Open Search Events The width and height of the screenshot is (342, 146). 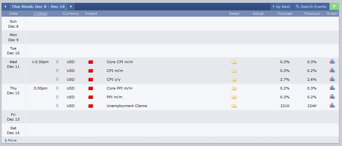pos(311,7)
